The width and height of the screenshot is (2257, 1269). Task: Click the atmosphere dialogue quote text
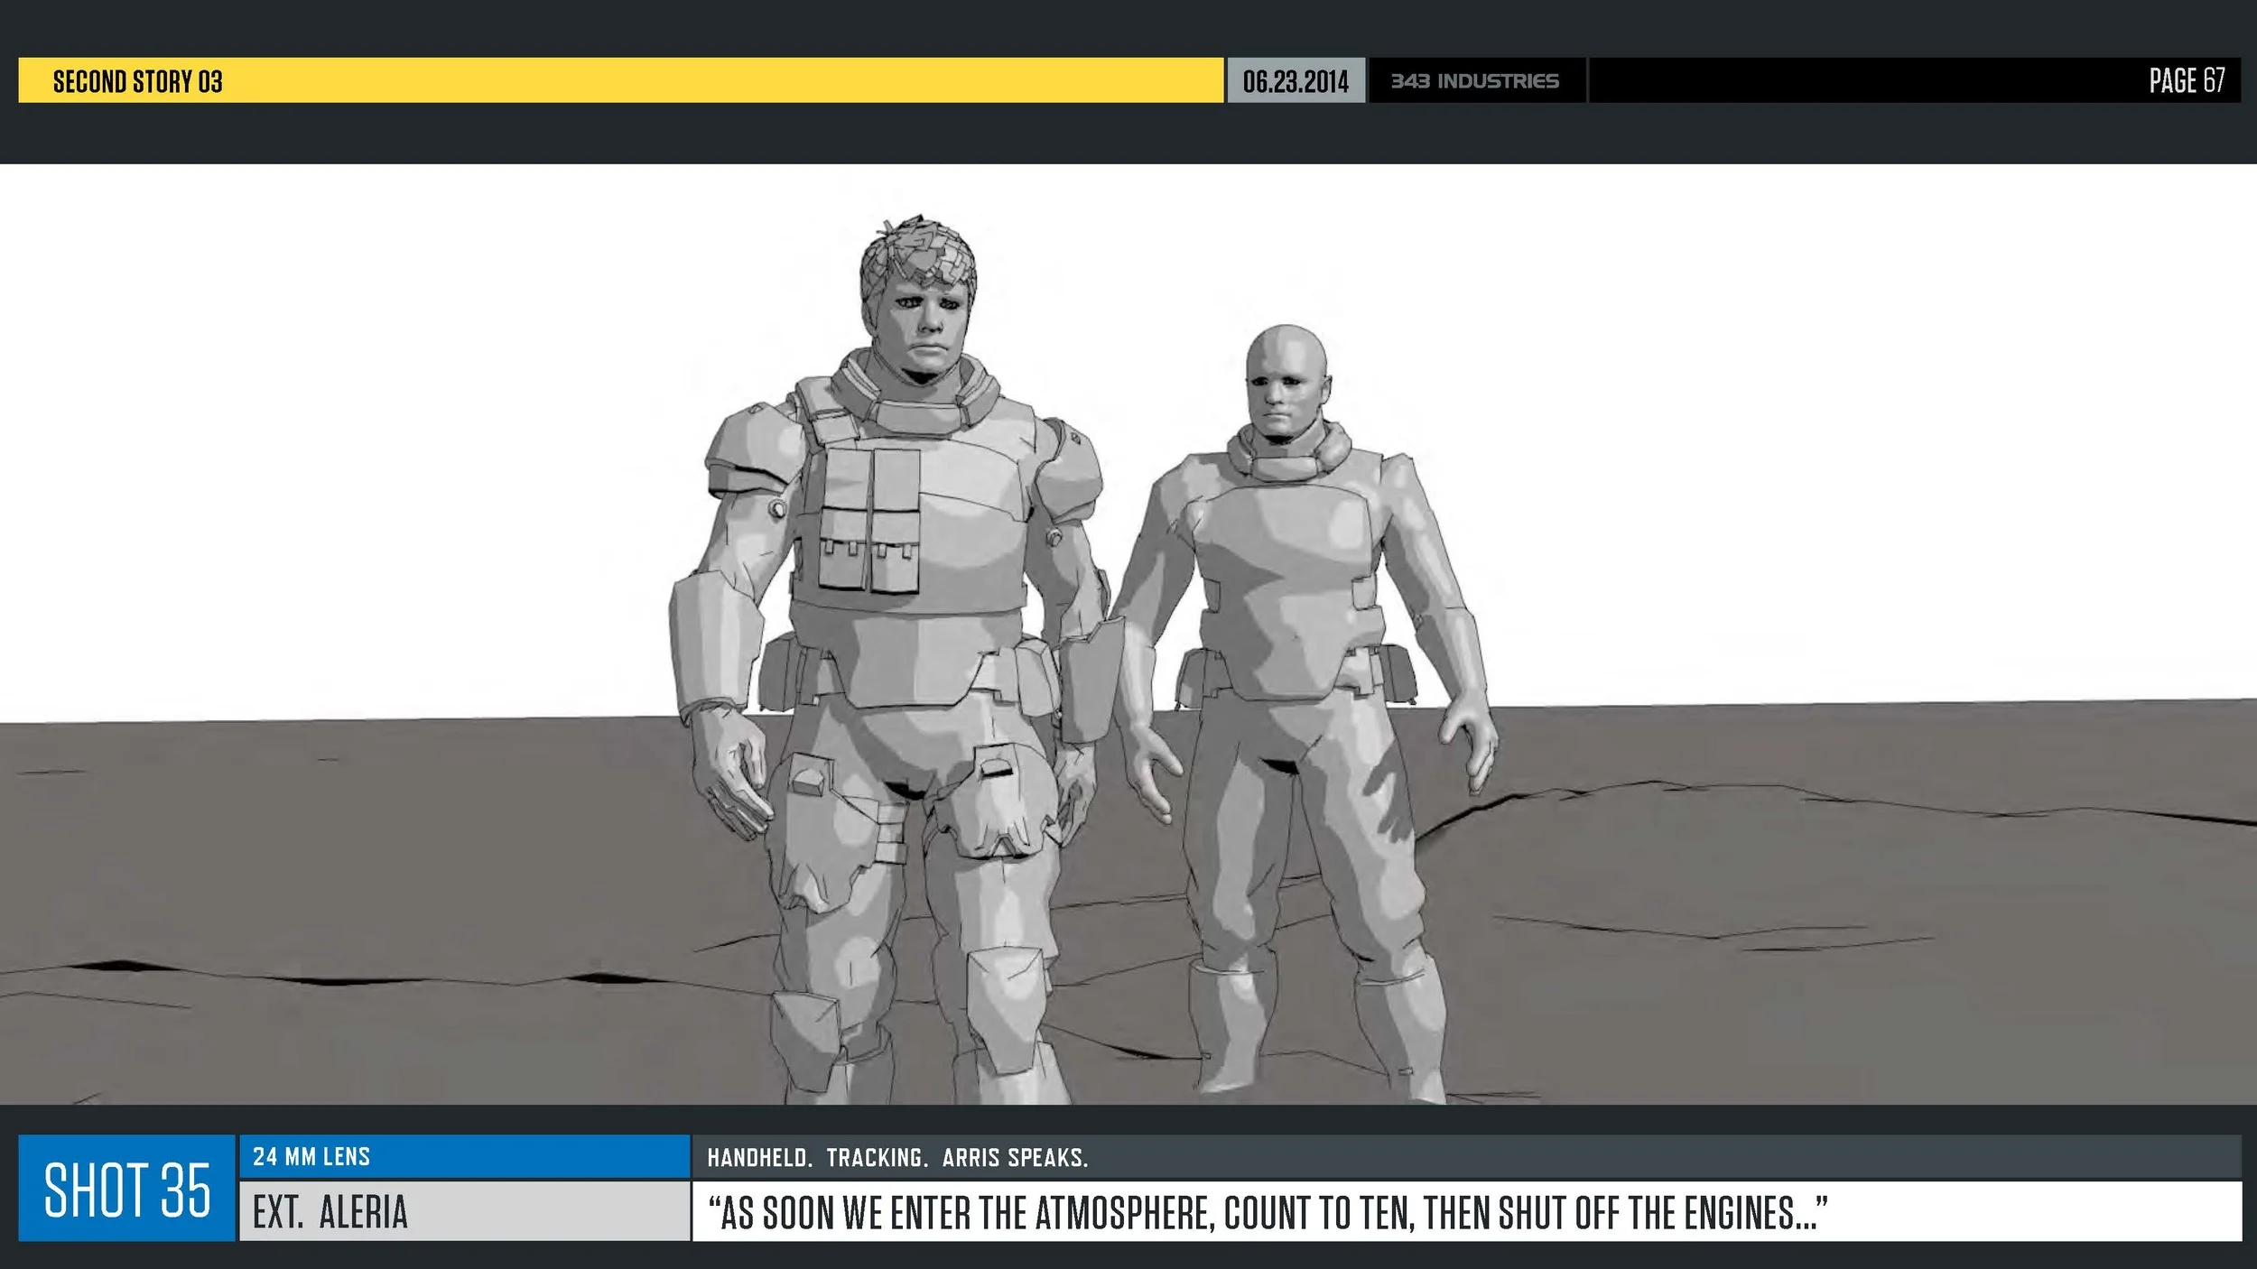[1267, 1213]
